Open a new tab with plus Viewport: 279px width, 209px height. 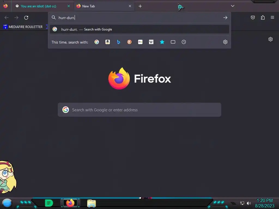tap(140, 6)
